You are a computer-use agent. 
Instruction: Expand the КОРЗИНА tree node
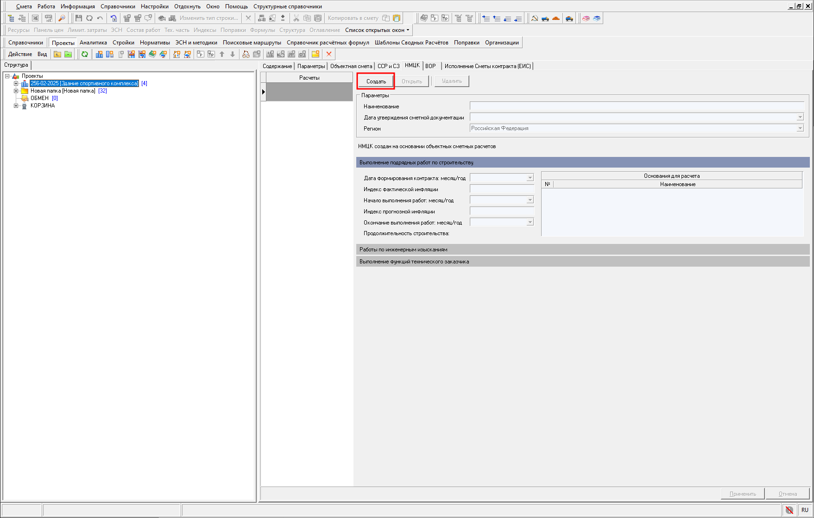(x=16, y=106)
